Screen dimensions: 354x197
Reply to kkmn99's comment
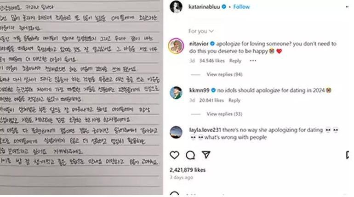(234, 100)
